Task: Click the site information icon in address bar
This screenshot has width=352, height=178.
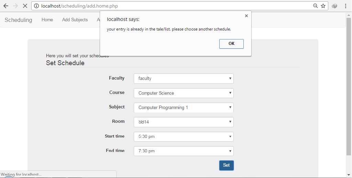Action: tap(36, 6)
